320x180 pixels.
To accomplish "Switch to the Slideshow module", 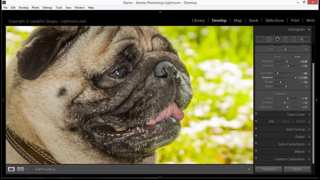I will 274,20.
